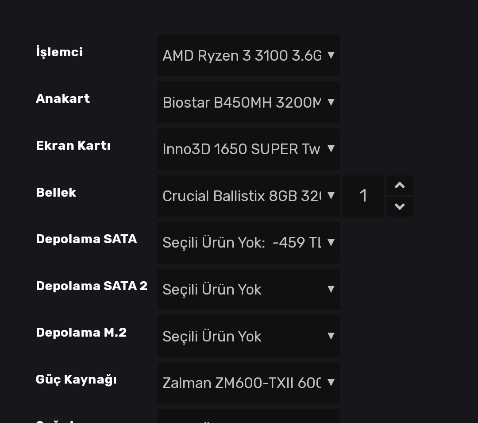Viewport: 478px width, 423px height.
Task: Click the arrow on AMD Ryzen selector
Action: [x=331, y=55]
